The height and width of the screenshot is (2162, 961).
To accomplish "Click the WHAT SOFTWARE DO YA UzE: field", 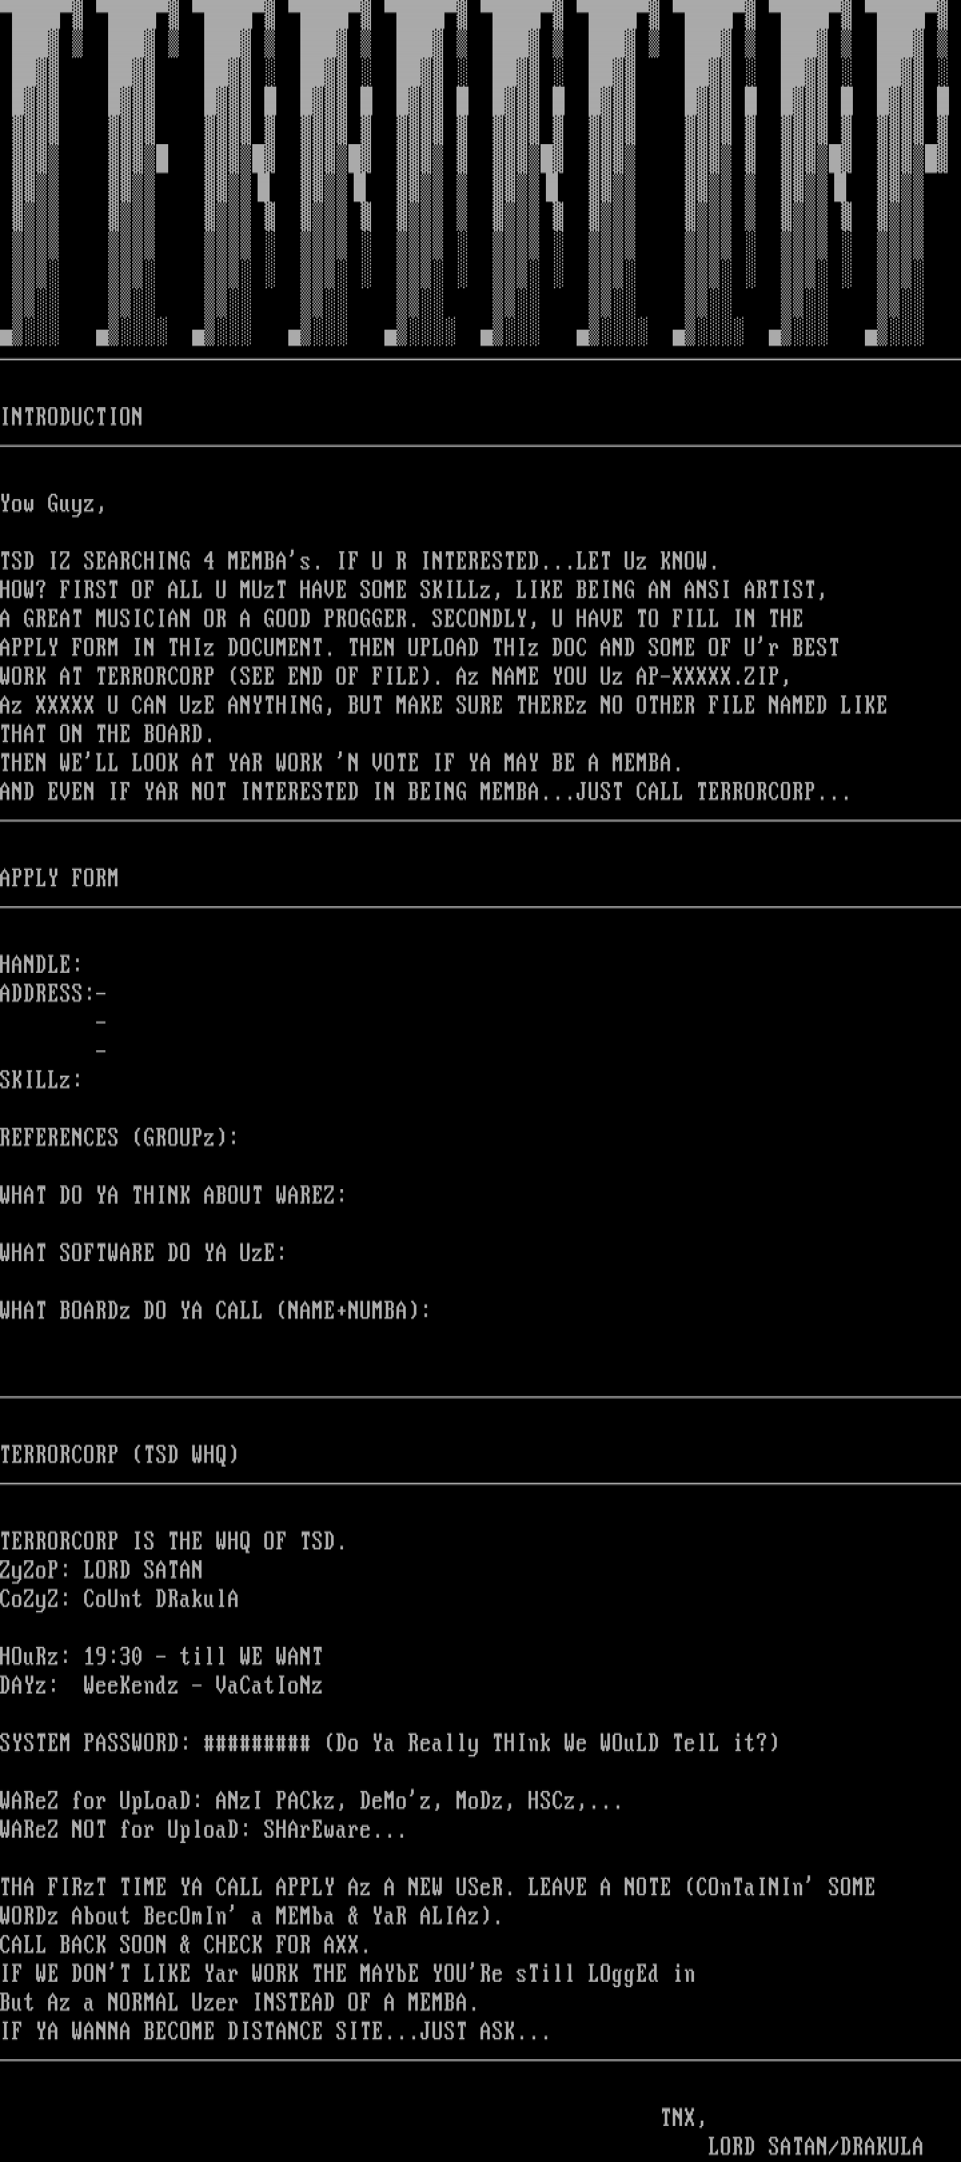I will (143, 1253).
